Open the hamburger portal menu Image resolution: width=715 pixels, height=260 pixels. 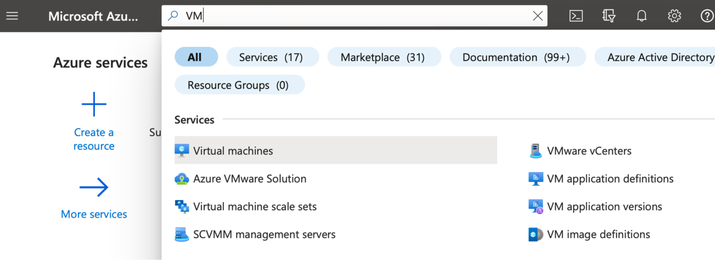pos(12,16)
